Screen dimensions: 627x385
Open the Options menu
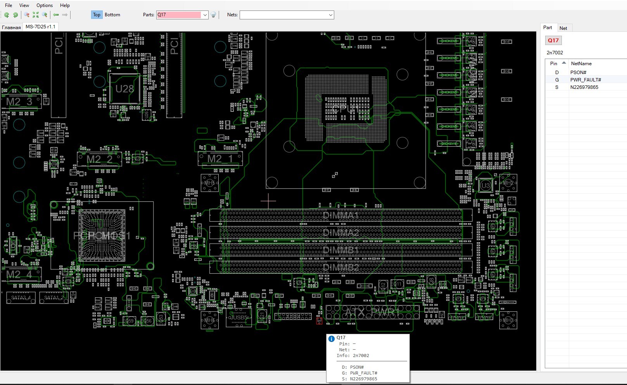45,5
